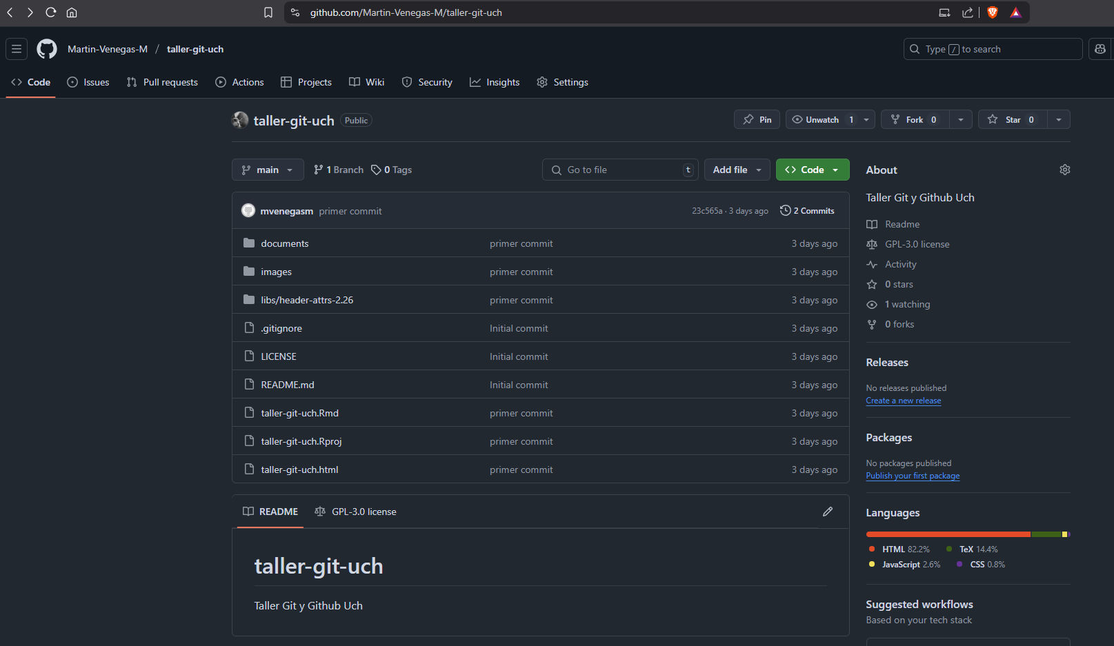Open the cast/screen icon in address bar
Viewport: 1114px width, 646px height.
coord(944,12)
